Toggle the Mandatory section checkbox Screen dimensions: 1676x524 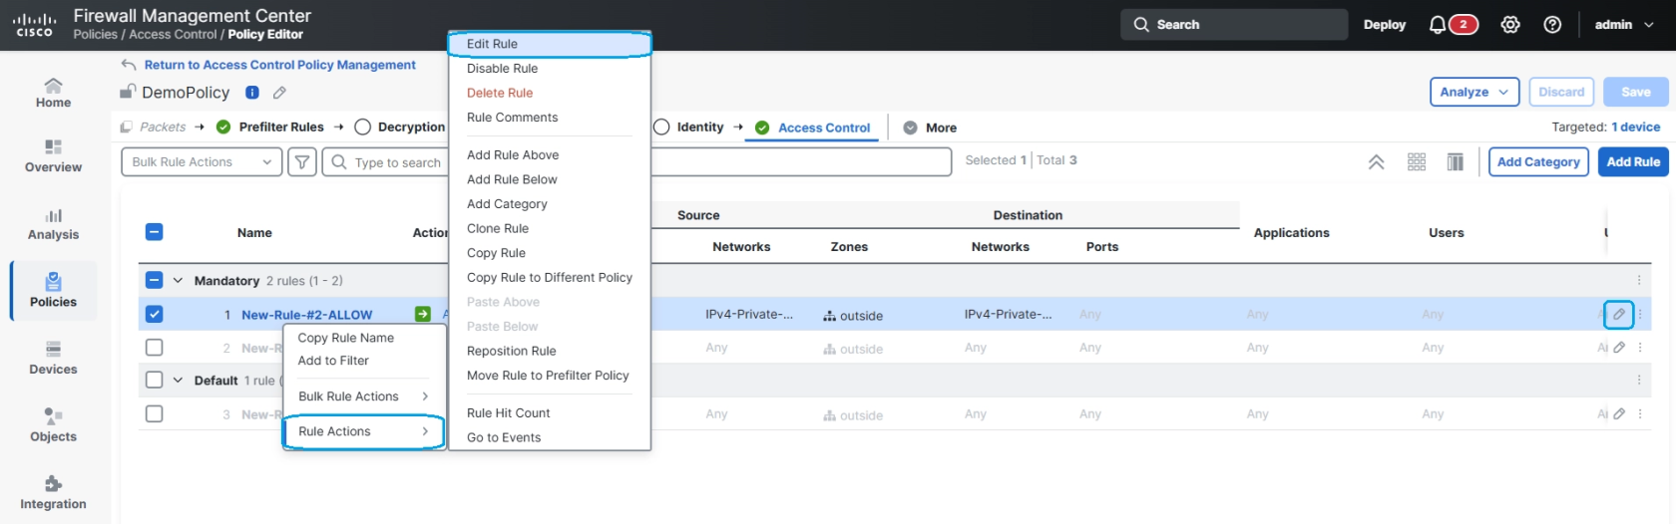[x=154, y=281]
